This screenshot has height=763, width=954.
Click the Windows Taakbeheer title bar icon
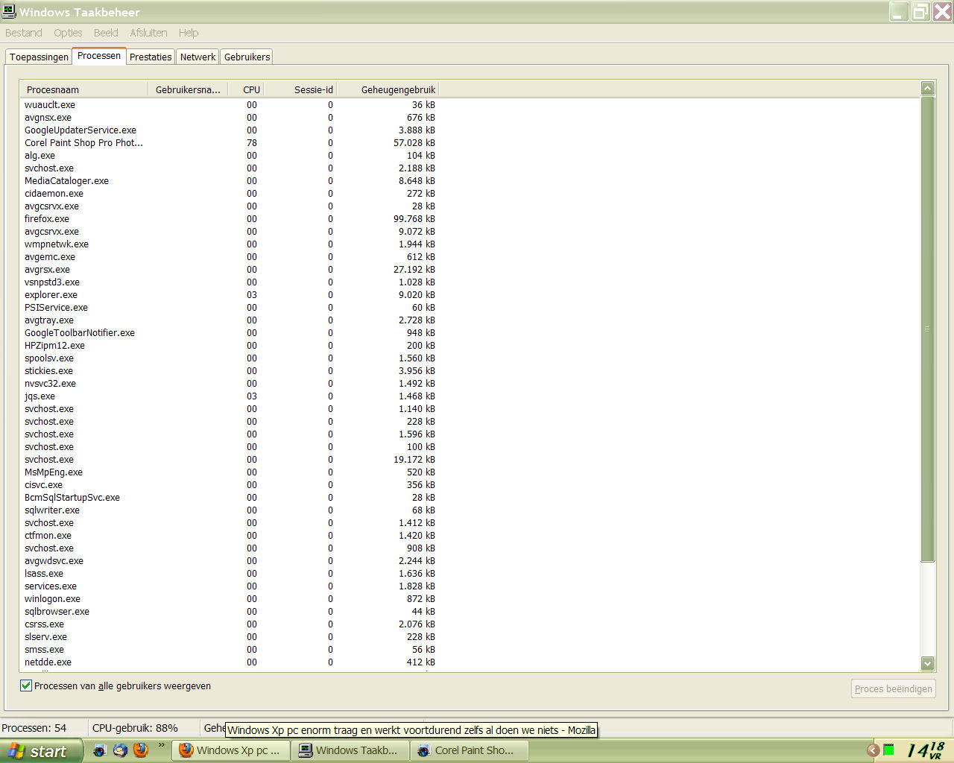pyautogui.click(x=9, y=11)
